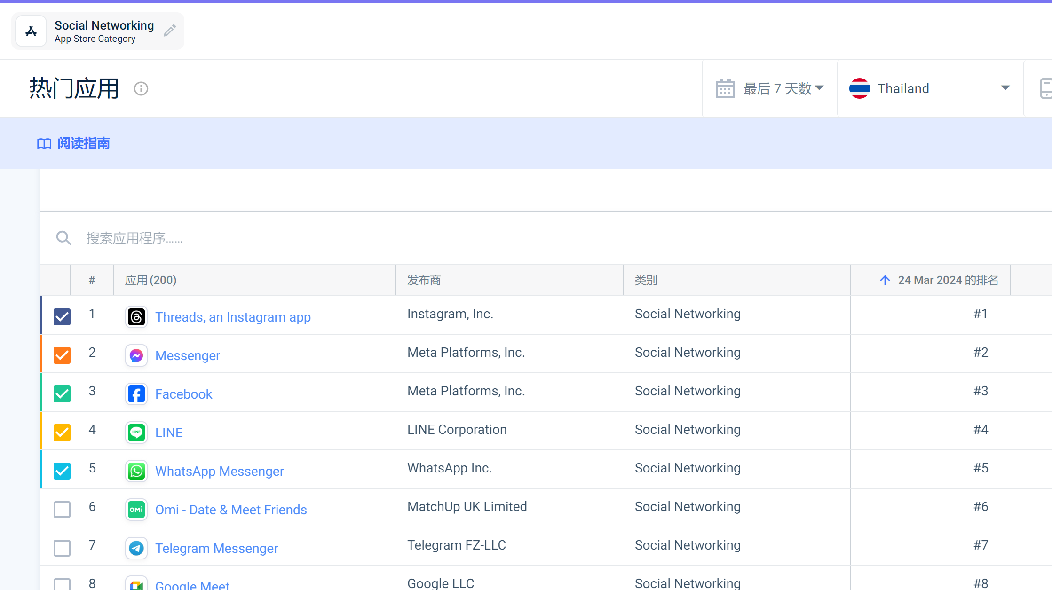This screenshot has height=590, width=1052.
Task: Open the WhatsApp Messenger link
Action: 220,471
